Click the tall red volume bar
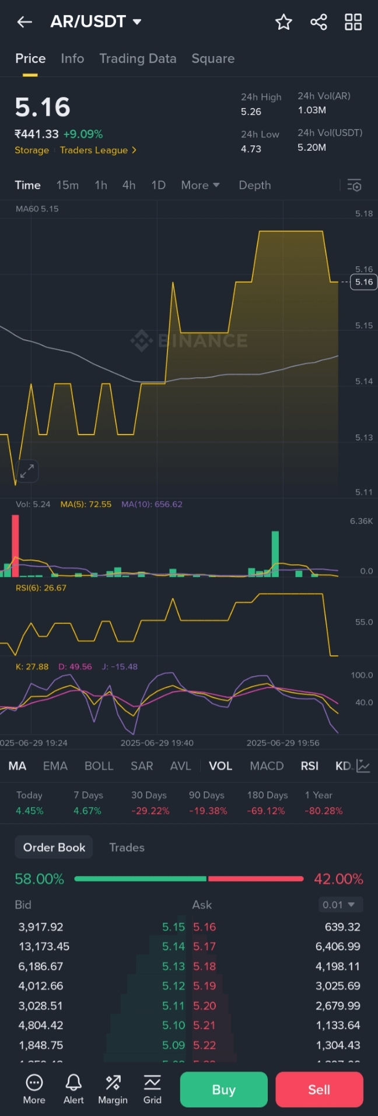The width and height of the screenshot is (378, 1116). pos(15,545)
